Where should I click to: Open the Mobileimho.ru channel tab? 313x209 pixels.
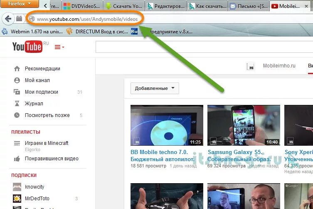[x=279, y=66]
